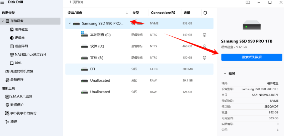Collapse the 存储设备 sidebar section chevron
This screenshot has height=136, width=284.
click(x=3, y=21)
